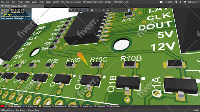This screenshot has width=200, height=112.
Task: Open the Panels button
Action: [196, 110]
